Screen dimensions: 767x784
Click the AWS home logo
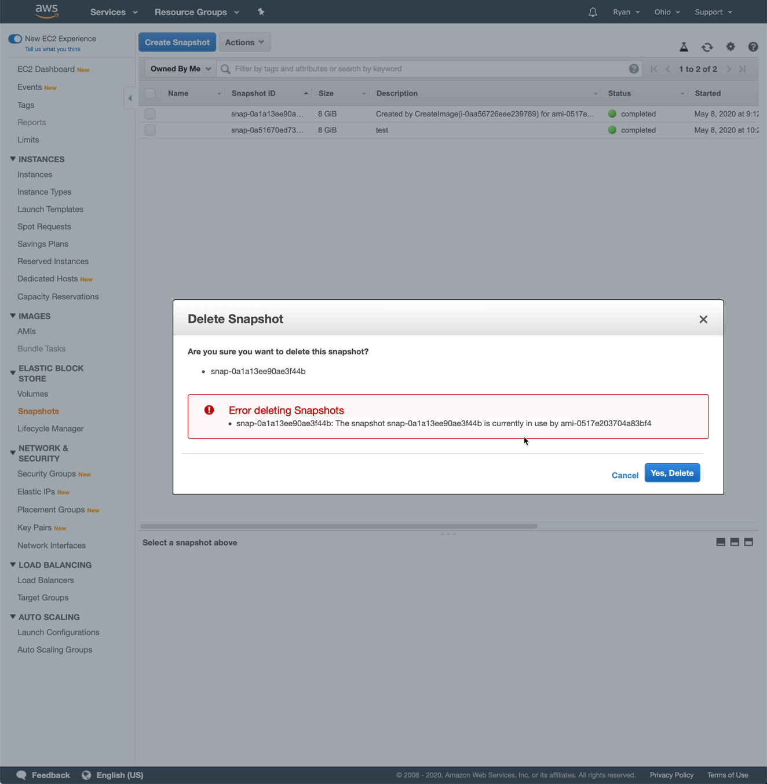click(46, 12)
